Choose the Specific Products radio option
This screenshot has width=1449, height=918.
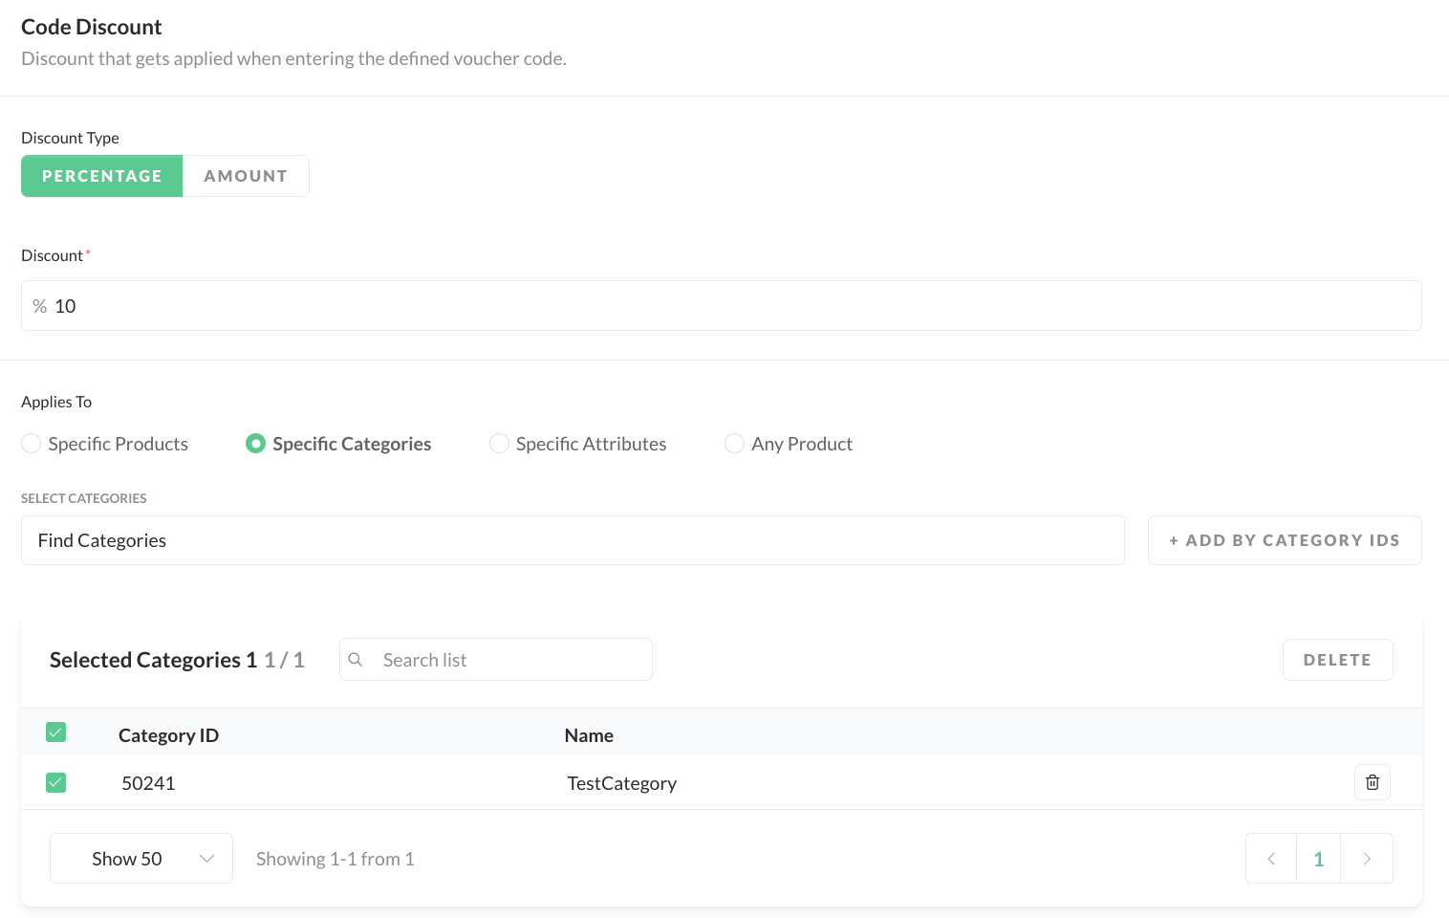(x=32, y=444)
